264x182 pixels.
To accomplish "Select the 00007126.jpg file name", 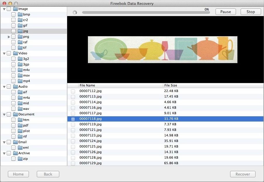I will [91, 152].
